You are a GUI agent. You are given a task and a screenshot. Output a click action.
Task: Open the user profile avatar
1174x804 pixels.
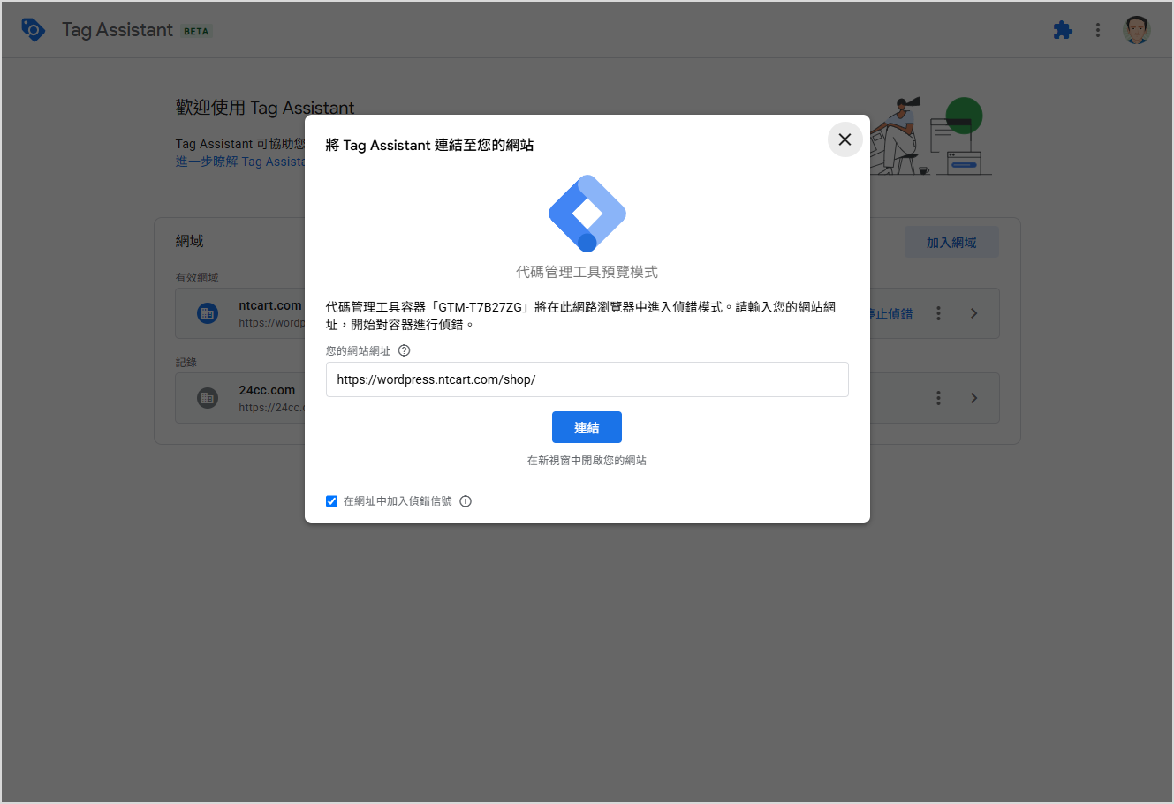(1137, 30)
